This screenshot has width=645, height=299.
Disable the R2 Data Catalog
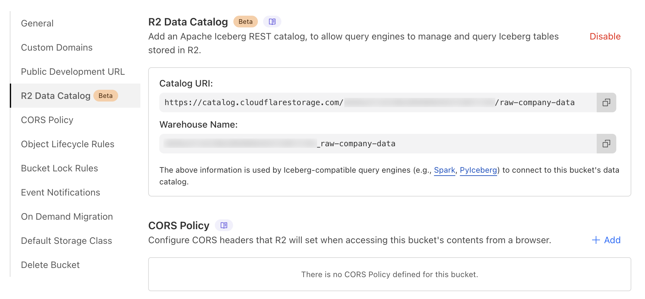pyautogui.click(x=605, y=36)
